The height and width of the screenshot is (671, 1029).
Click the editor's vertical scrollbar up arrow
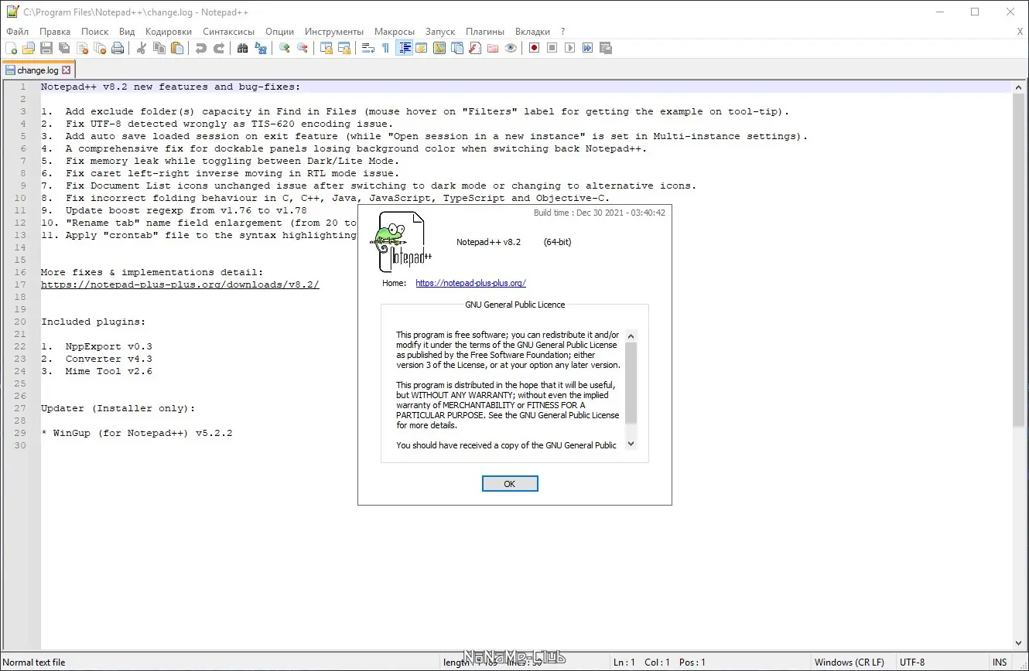[1019, 87]
